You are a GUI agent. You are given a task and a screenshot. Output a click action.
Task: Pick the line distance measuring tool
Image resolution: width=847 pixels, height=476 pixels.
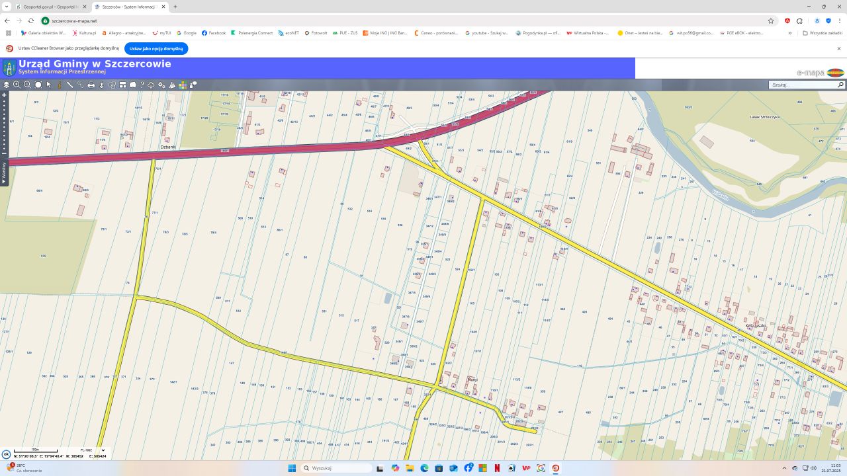69,85
